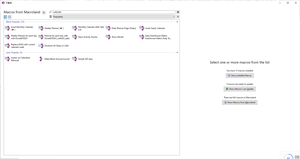This screenshot has height=159, width=300.
Task: Collapse the Most Popular group
Action: click(177, 22)
